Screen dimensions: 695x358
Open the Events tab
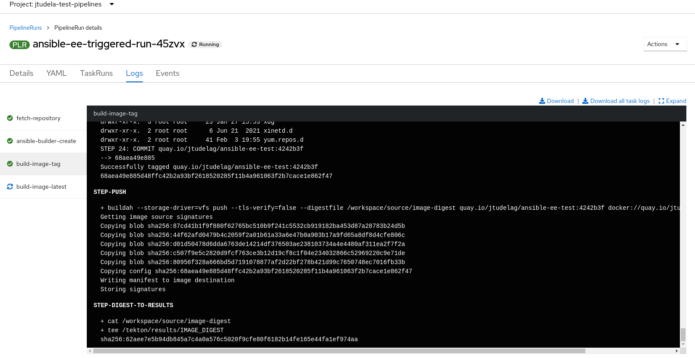167,73
